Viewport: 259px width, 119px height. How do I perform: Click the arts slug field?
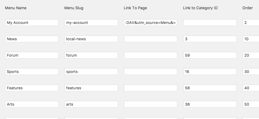[91, 104]
